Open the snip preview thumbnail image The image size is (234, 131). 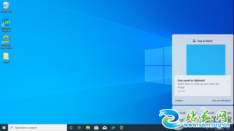coord(206,60)
